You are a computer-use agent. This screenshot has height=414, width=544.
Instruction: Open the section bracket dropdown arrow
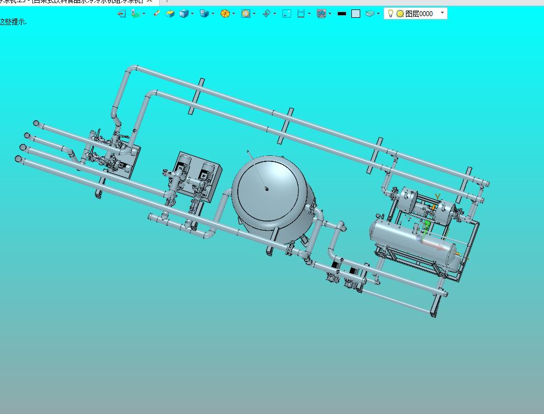[x=309, y=13]
